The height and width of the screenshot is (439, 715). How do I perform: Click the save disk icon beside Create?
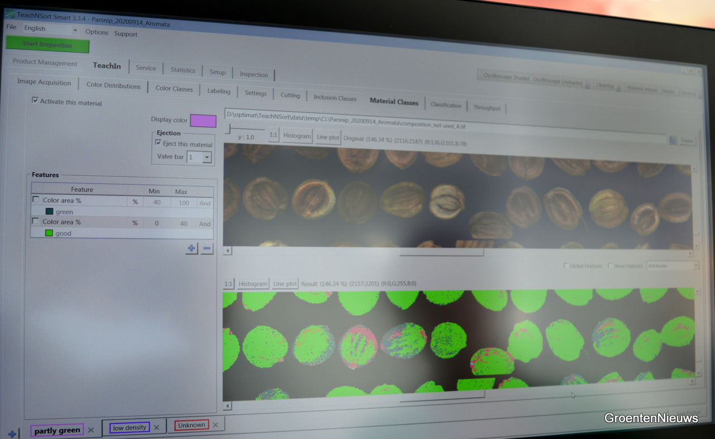[x=673, y=140]
